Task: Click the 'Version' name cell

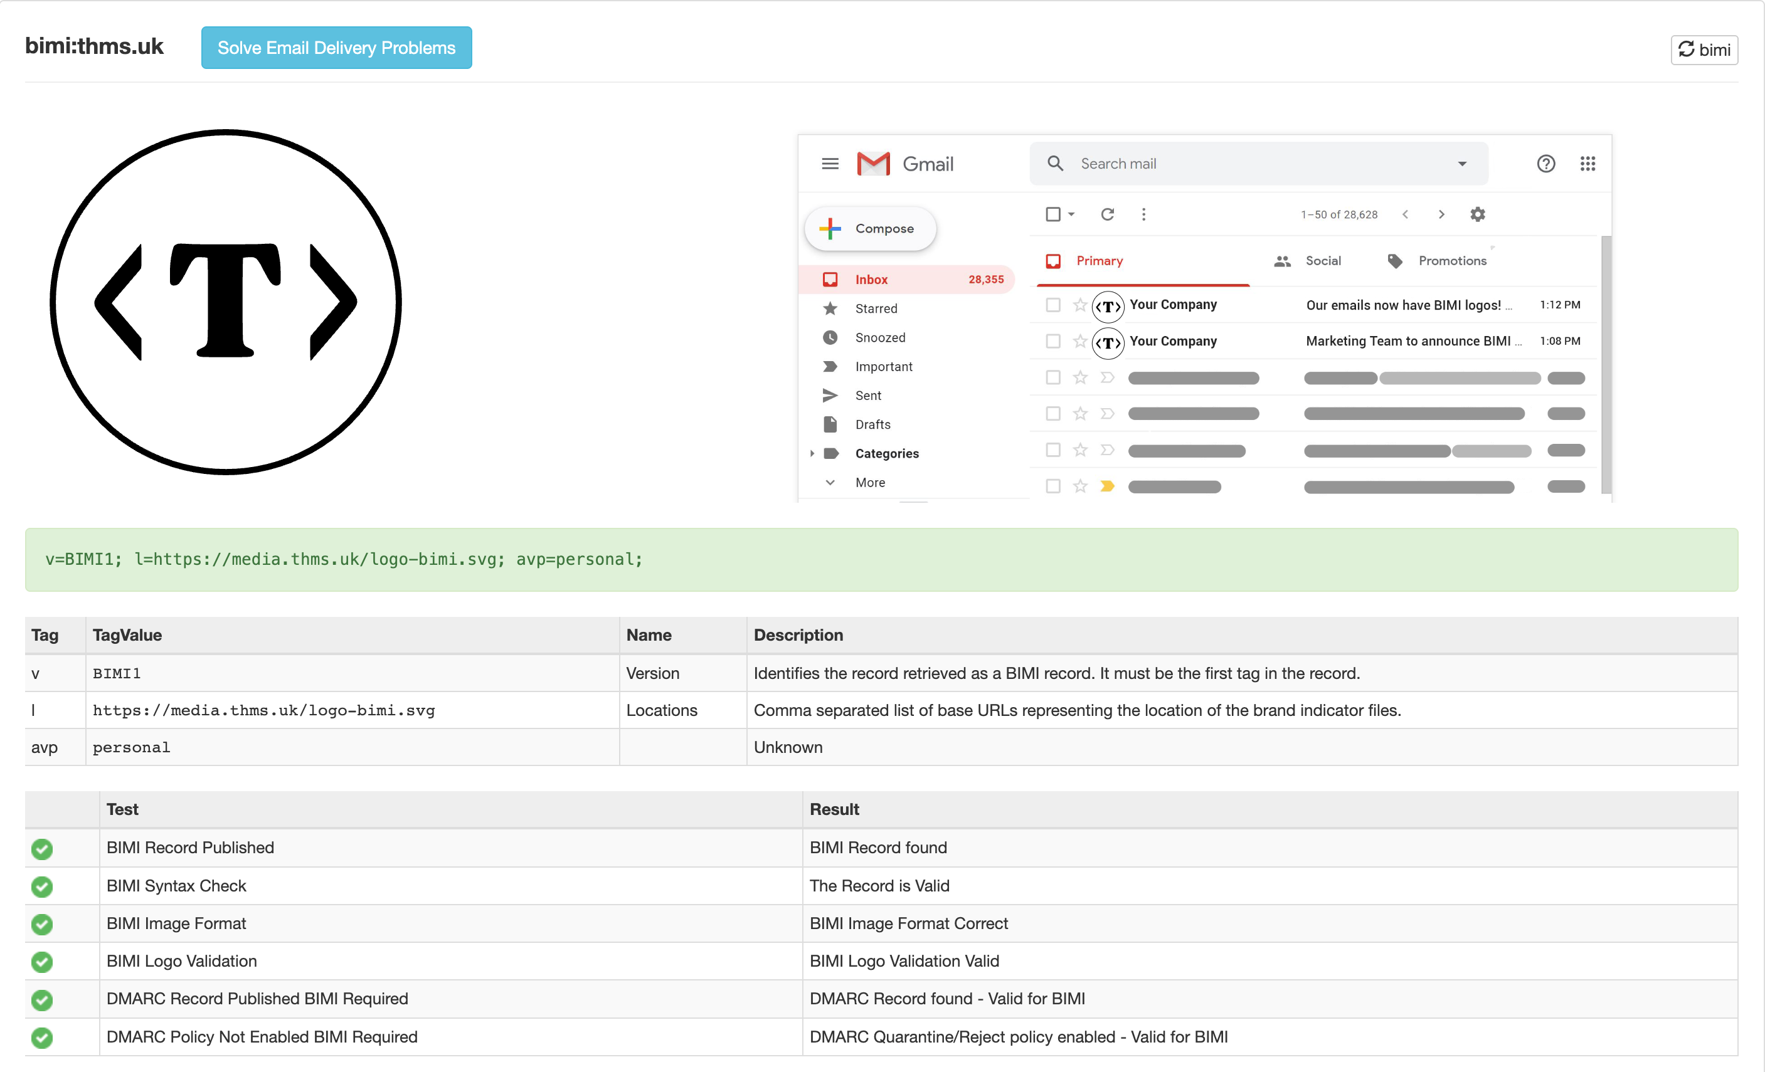Action: [682, 673]
